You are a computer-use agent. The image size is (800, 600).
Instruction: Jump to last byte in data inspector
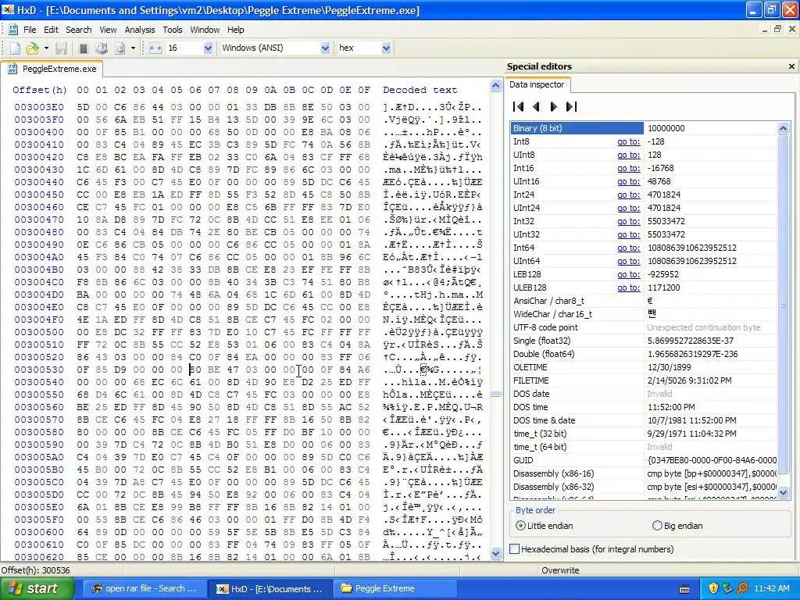571,106
